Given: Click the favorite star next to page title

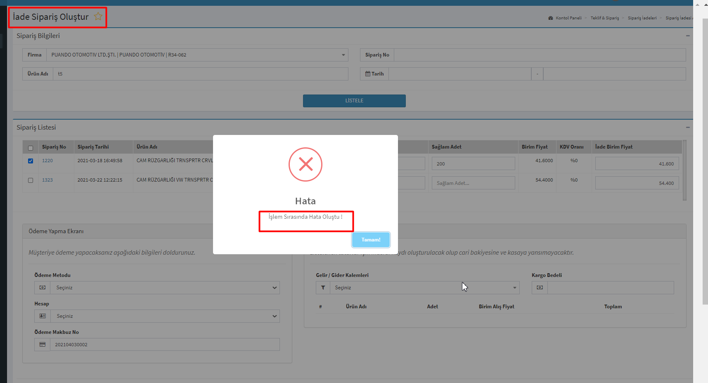Looking at the screenshot, I should click(98, 17).
